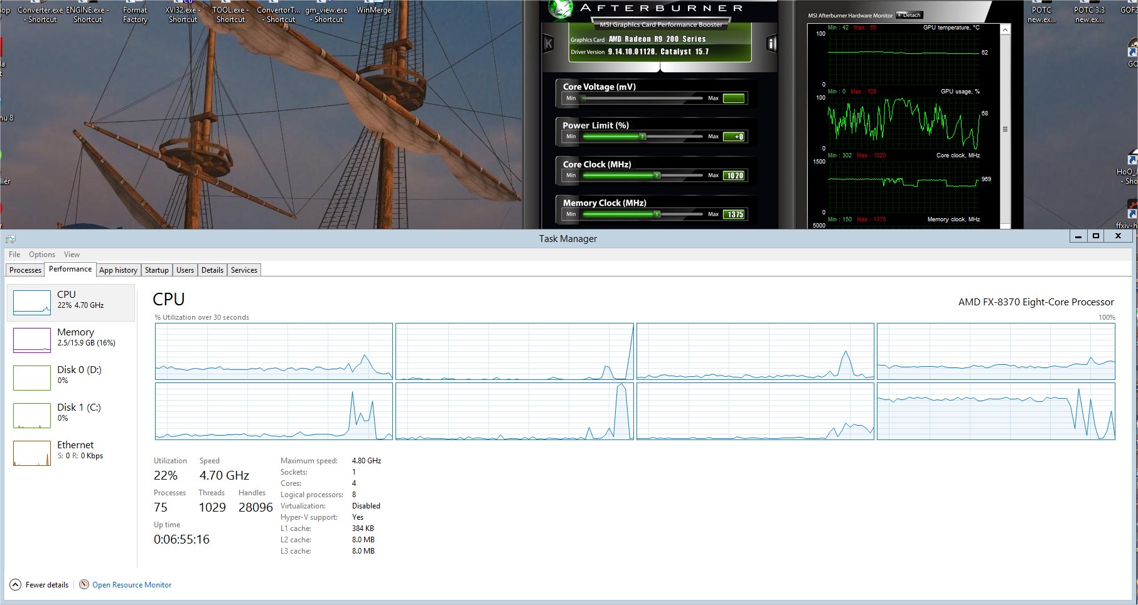
Task: Click the AMD FX-8370 Eight-Core Processor text
Action: (1036, 302)
